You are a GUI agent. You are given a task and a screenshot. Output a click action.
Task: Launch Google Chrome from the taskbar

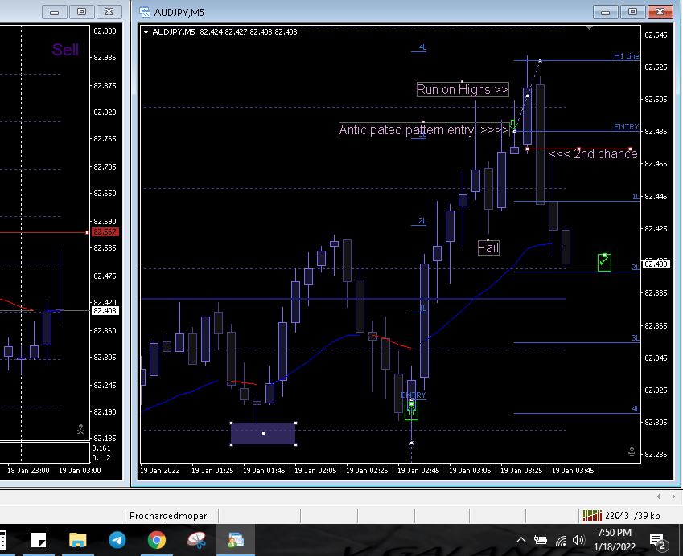(x=156, y=540)
